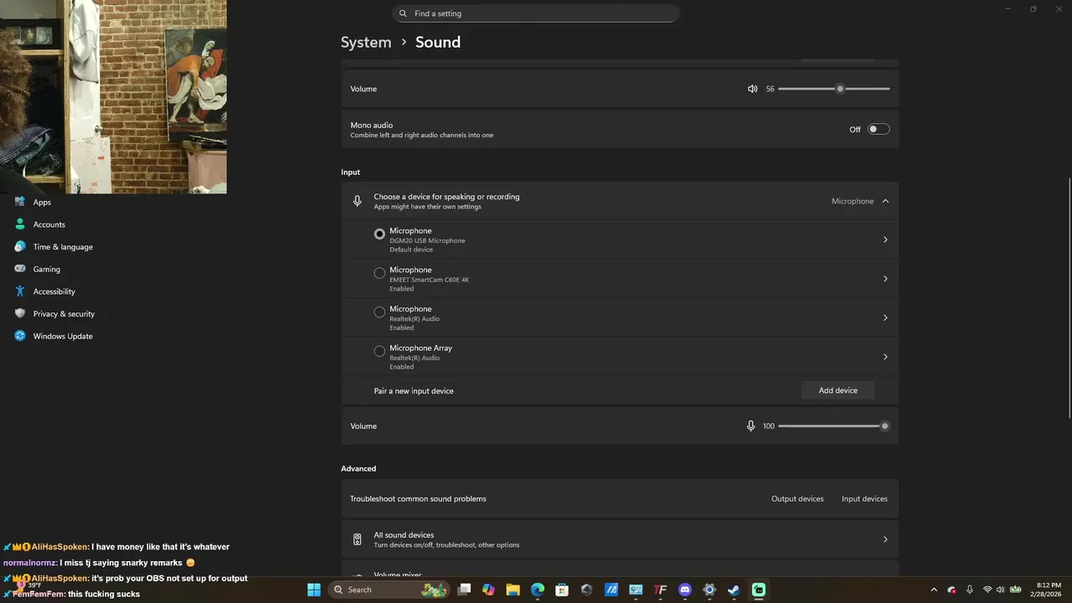Viewport: 1072px width, 603px height.
Task: Click the Wi-Fi network tray icon
Action: pos(987,590)
